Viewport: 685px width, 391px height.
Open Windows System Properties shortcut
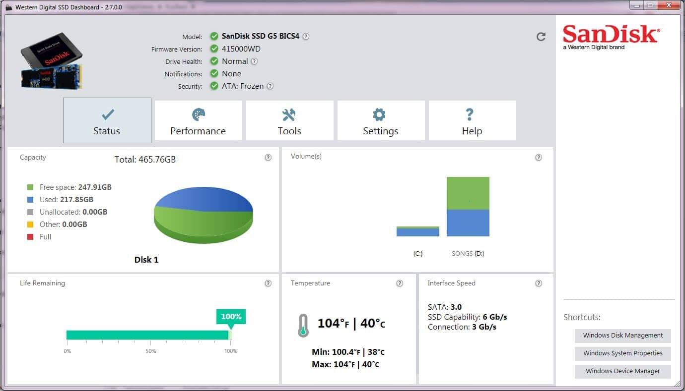click(623, 353)
